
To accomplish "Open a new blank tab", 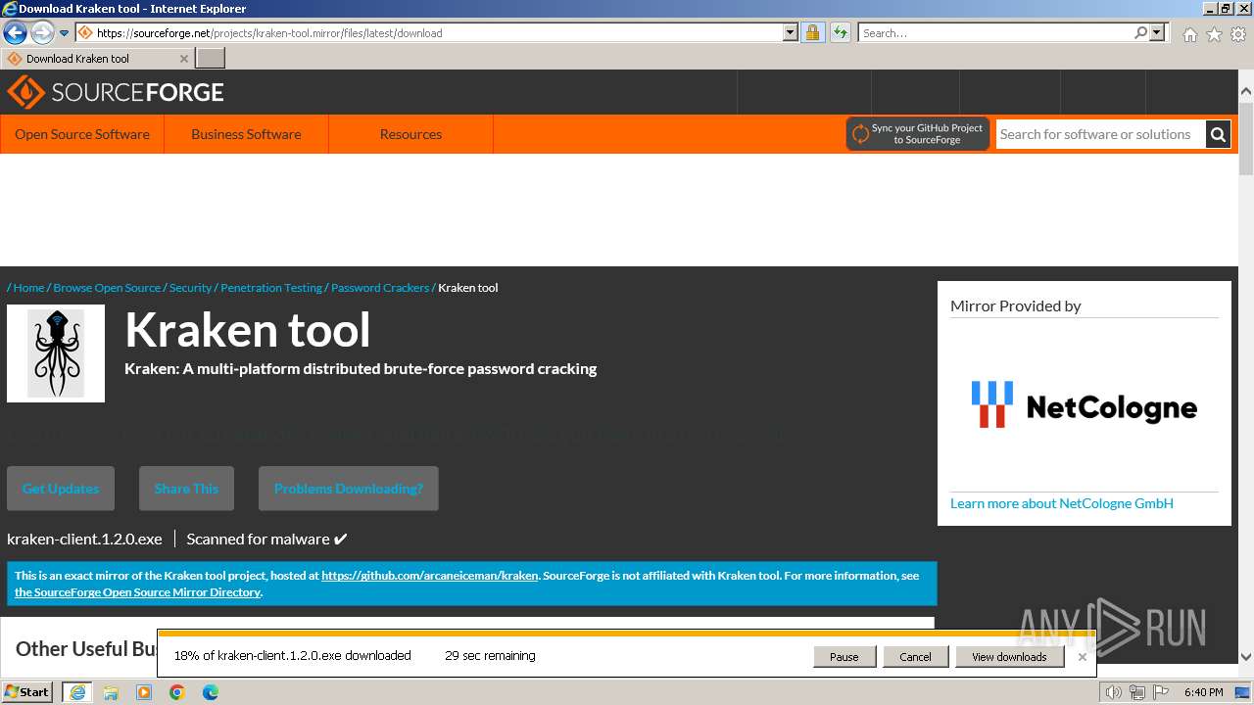I will pos(211,58).
